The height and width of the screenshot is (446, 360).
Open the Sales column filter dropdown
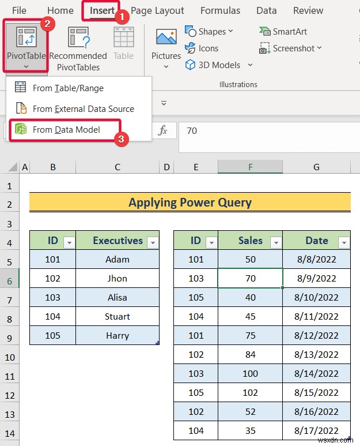point(276,242)
